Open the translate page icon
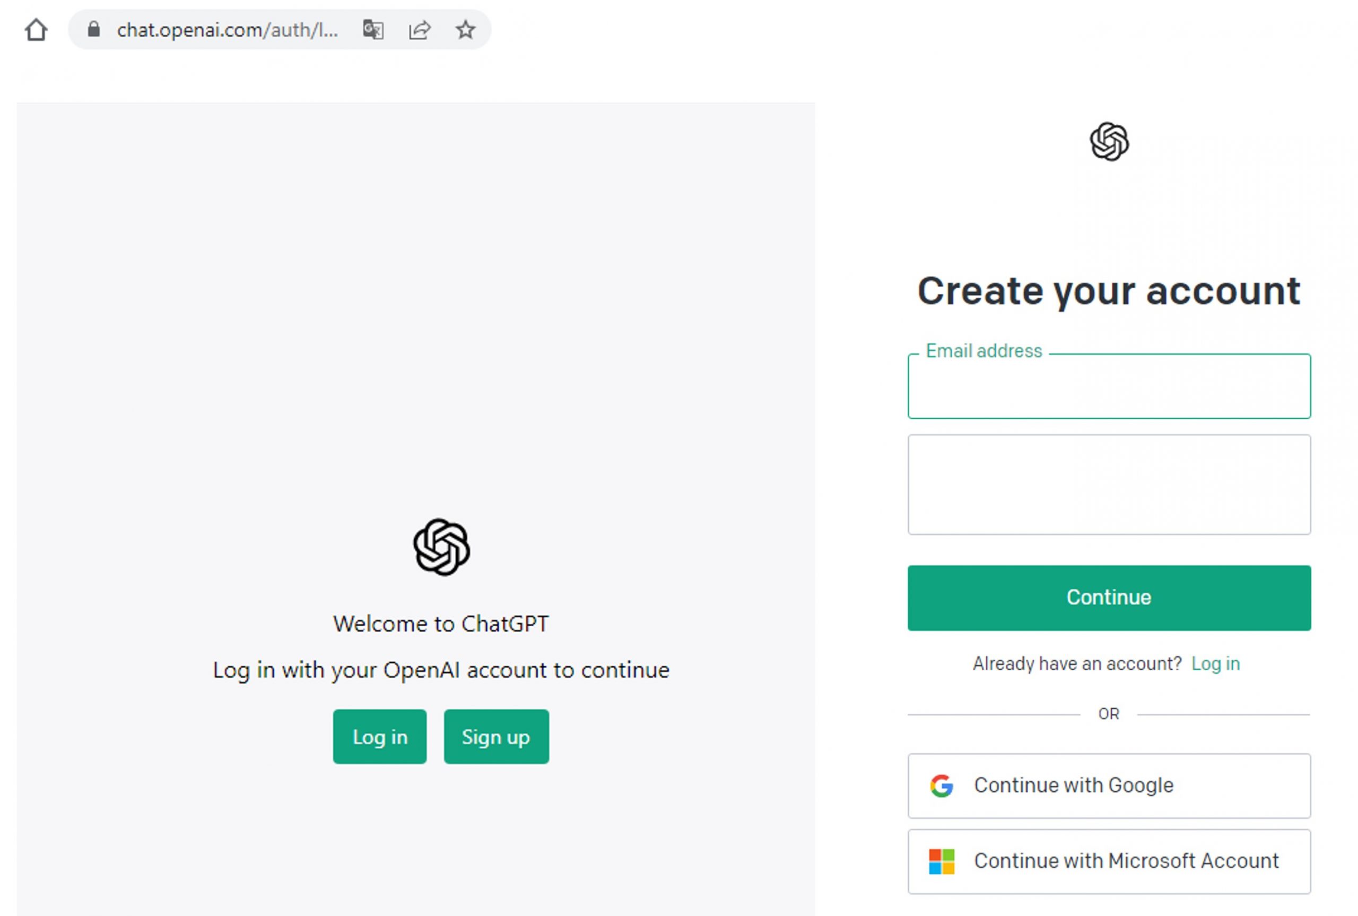This screenshot has height=916, width=1358. 373,29
